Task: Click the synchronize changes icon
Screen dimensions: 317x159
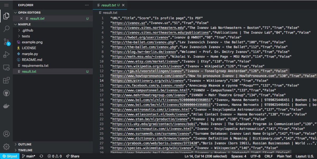Action: 41,156
